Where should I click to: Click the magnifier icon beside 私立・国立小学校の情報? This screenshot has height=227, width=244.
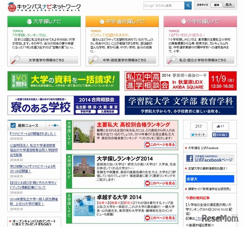tap(172, 60)
